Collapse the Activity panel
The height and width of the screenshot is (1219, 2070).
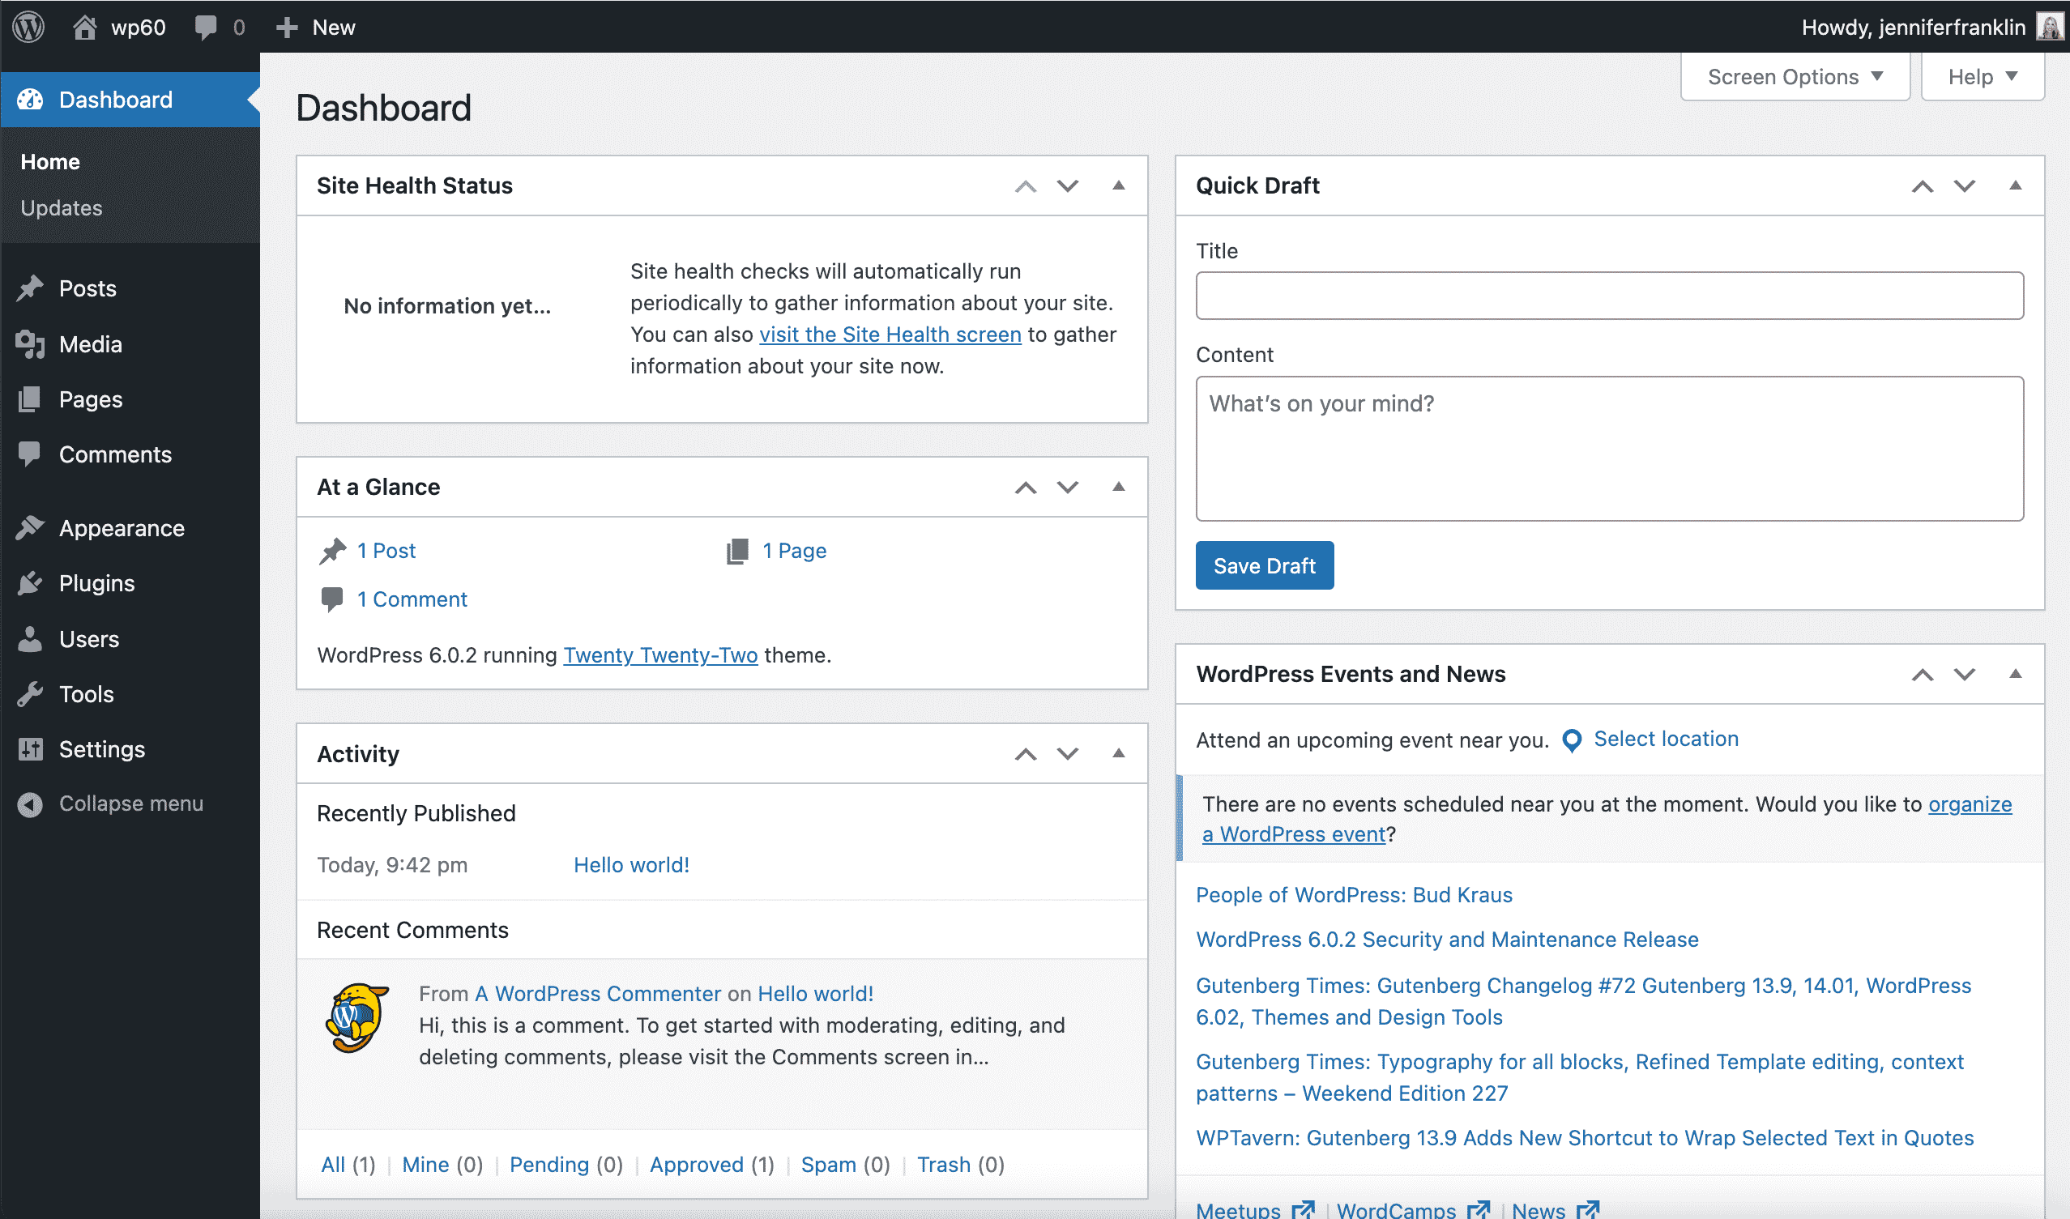(x=1119, y=752)
